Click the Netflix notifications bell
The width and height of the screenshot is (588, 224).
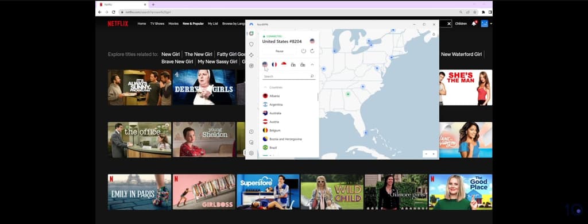pyautogui.click(x=474, y=24)
